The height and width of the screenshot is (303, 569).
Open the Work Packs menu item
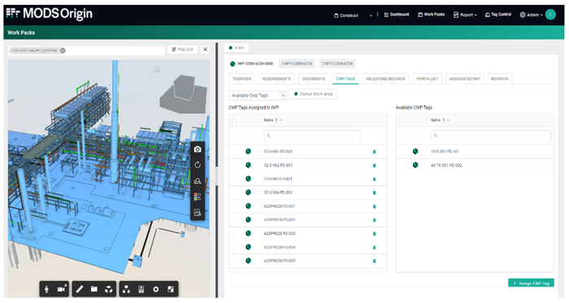[x=431, y=15]
